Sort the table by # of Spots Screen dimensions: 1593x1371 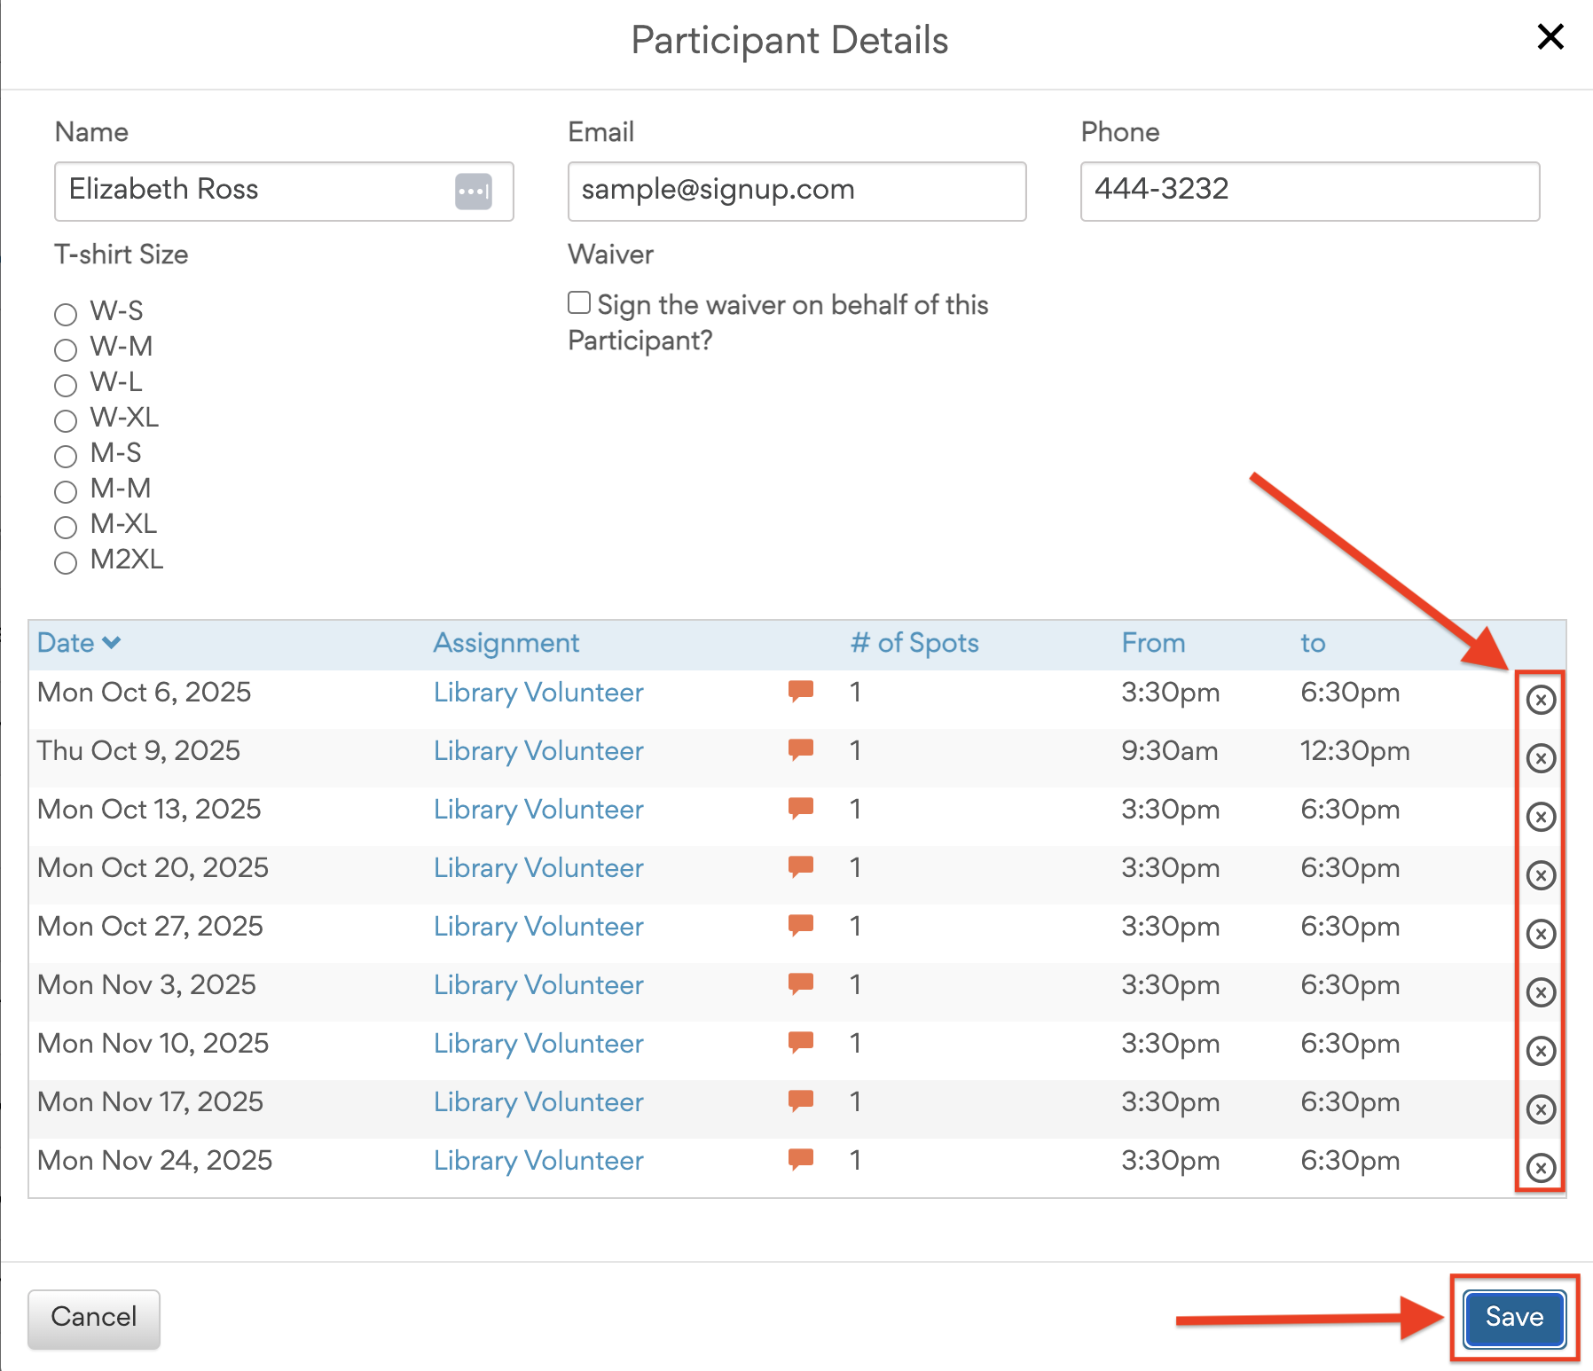tap(914, 643)
